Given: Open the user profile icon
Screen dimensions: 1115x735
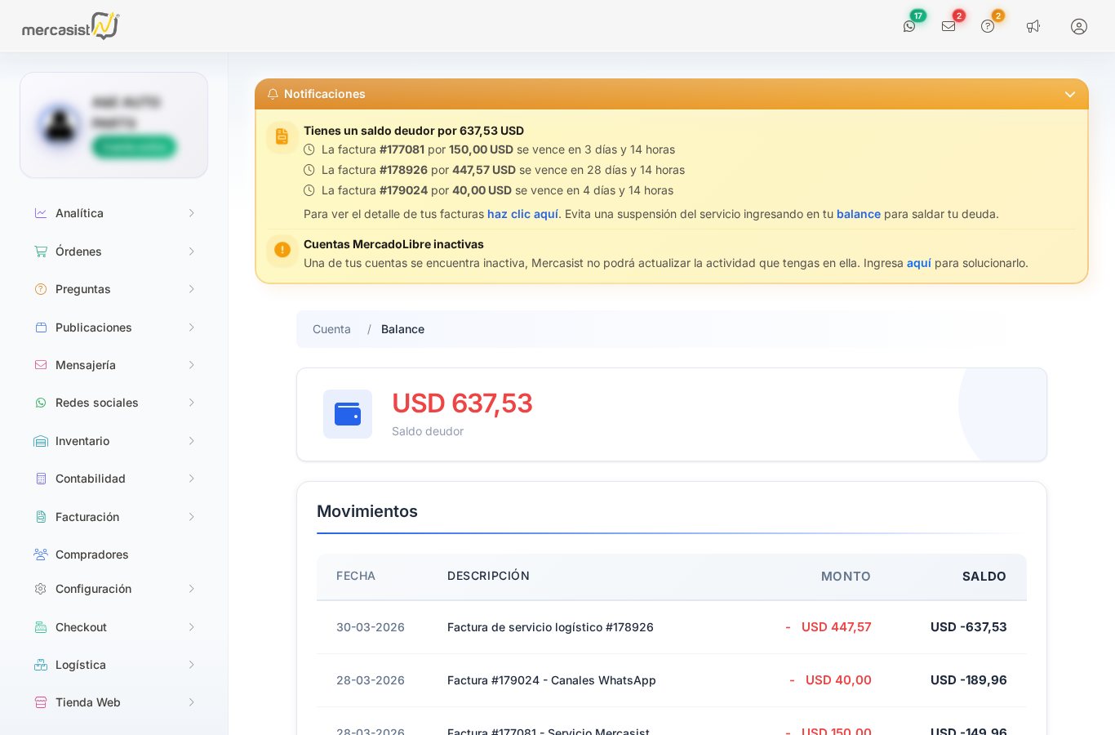Looking at the screenshot, I should coord(1079,26).
